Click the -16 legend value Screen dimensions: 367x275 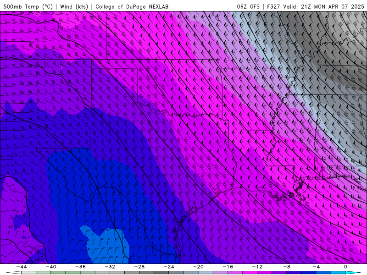[228, 267]
